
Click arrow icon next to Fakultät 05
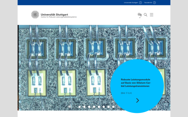point(154,2)
